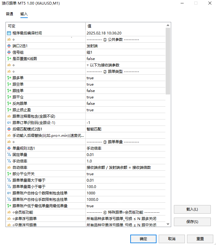Click the 值 column header
The image size is (216, 245).
click(125, 26)
